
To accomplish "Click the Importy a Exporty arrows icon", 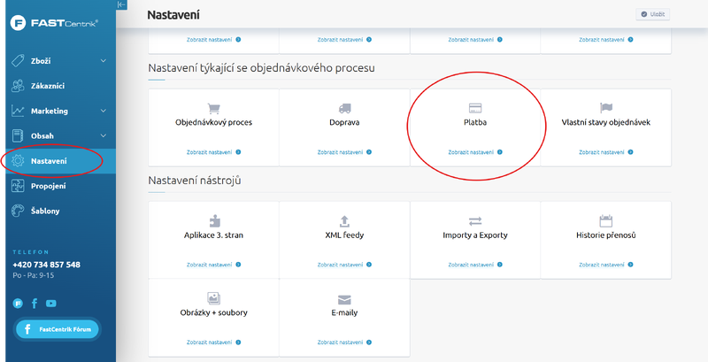I will [x=475, y=220].
